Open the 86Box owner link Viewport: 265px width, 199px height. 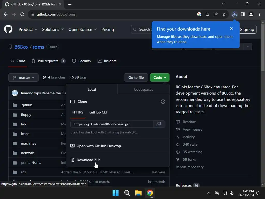coord(21,47)
